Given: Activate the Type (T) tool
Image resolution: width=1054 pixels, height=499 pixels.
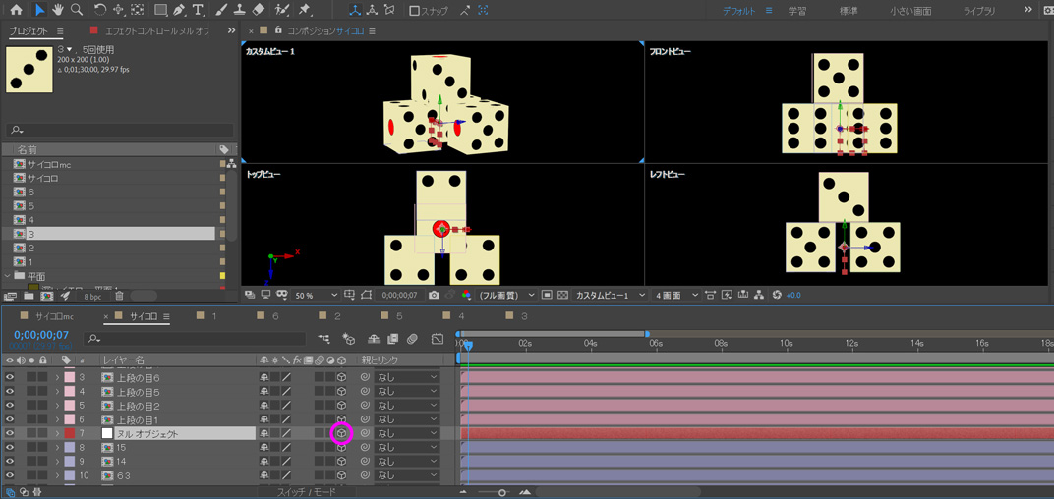Looking at the screenshot, I should pos(199,10).
